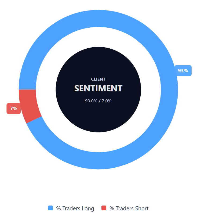Click the word 'Long' in the legend
Image resolution: width=201 pixels, height=216 pixels.
88,208
